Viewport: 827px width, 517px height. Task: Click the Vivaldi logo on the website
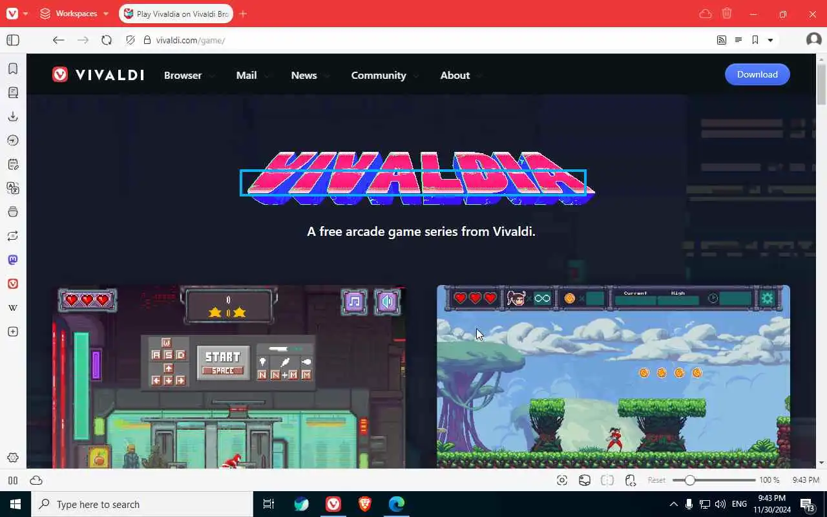click(x=98, y=75)
